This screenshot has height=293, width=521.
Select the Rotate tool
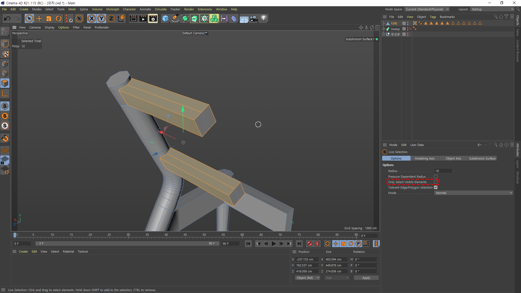click(x=58, y=18)
